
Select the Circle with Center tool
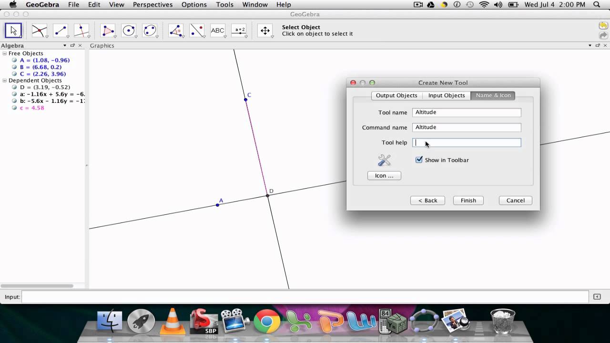click(x=129, y=30)
